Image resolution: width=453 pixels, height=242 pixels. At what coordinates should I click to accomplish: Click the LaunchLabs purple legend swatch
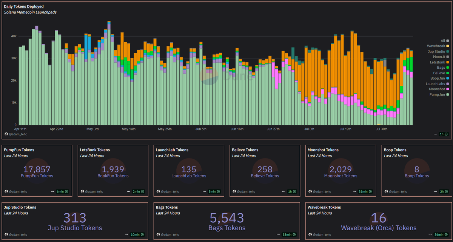[448, 83]
